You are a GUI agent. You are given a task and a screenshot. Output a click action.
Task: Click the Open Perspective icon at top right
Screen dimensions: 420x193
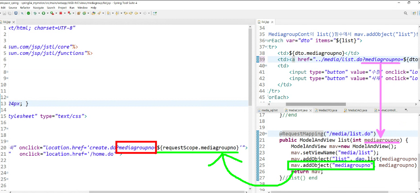pyautogui.click(x=414, y=13)
